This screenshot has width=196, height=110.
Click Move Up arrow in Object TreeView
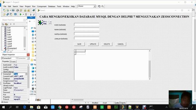[x=11, y=24]
